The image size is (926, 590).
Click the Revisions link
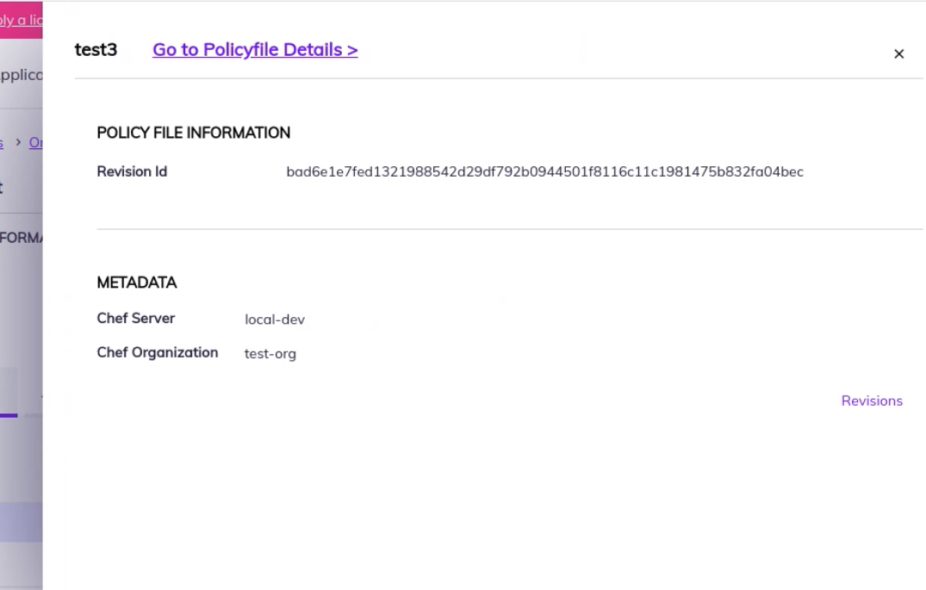point(872,401)
